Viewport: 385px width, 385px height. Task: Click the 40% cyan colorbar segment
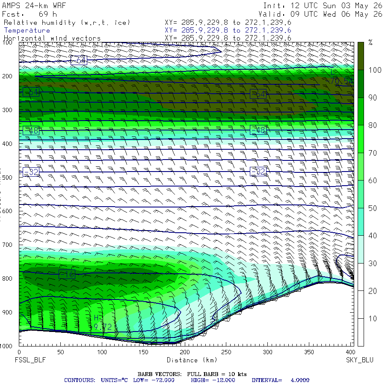pos(361,222)
